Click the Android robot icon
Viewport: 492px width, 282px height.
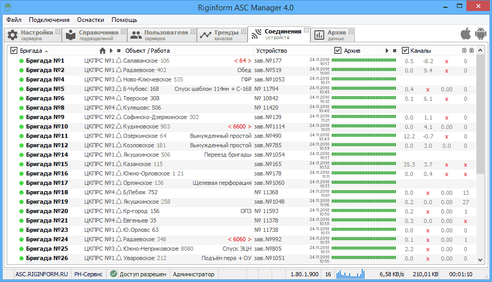480,34
